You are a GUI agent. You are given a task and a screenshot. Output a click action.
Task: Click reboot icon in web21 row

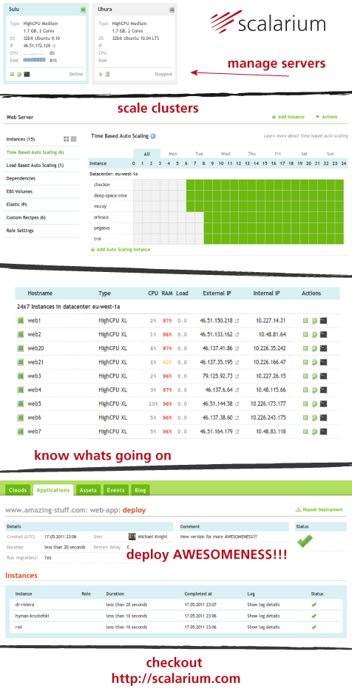(314, 362)
